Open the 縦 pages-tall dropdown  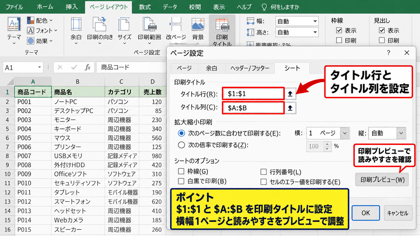[x=401, y=133]
